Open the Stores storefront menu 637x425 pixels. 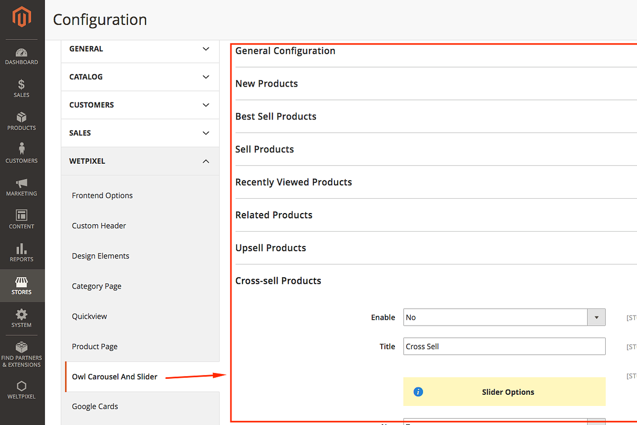click(22, 286)
